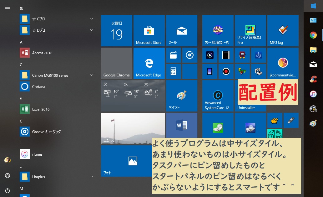The image size is (323, 197).
Task: Open the black filmstrip frame small tile
Action: [226, 55]
